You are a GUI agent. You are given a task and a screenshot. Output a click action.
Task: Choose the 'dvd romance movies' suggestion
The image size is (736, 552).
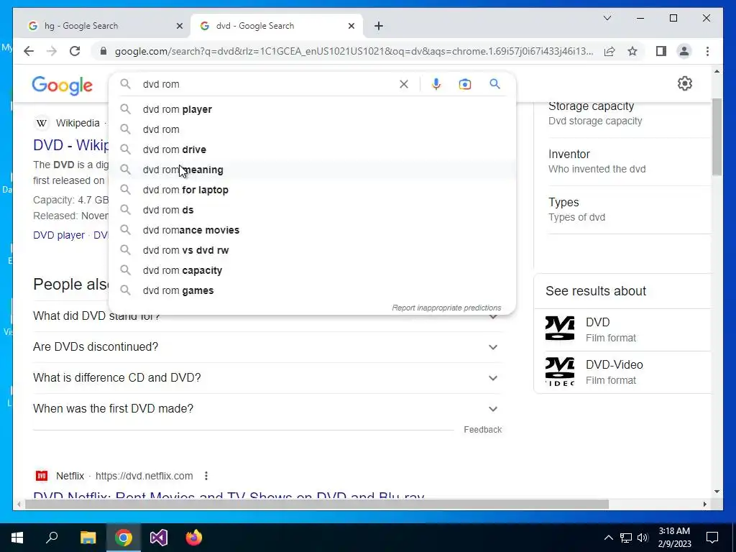pos(312,231)
